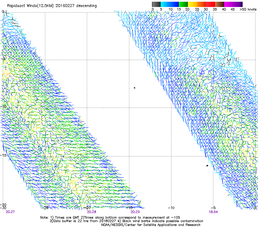This screenshot has height=227, width=258.
Task: Click the "-25" longitude axis label
Action: click(x=45, y=208)
